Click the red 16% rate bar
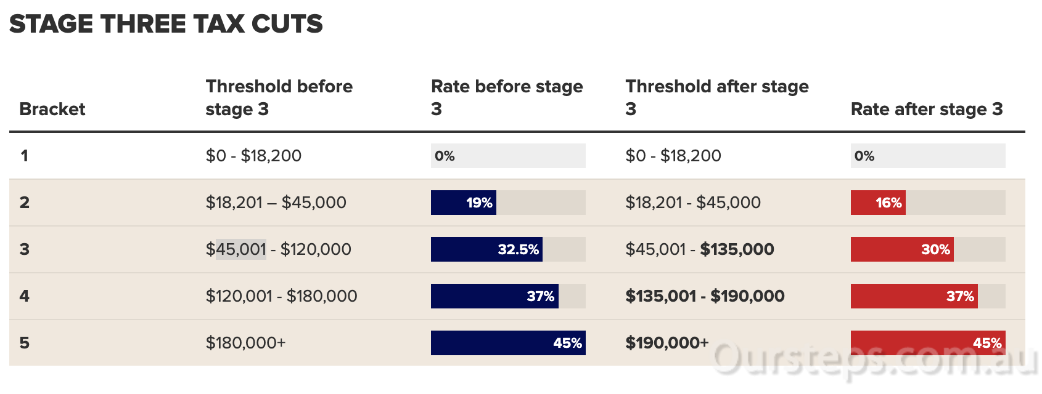 point(878,203)
